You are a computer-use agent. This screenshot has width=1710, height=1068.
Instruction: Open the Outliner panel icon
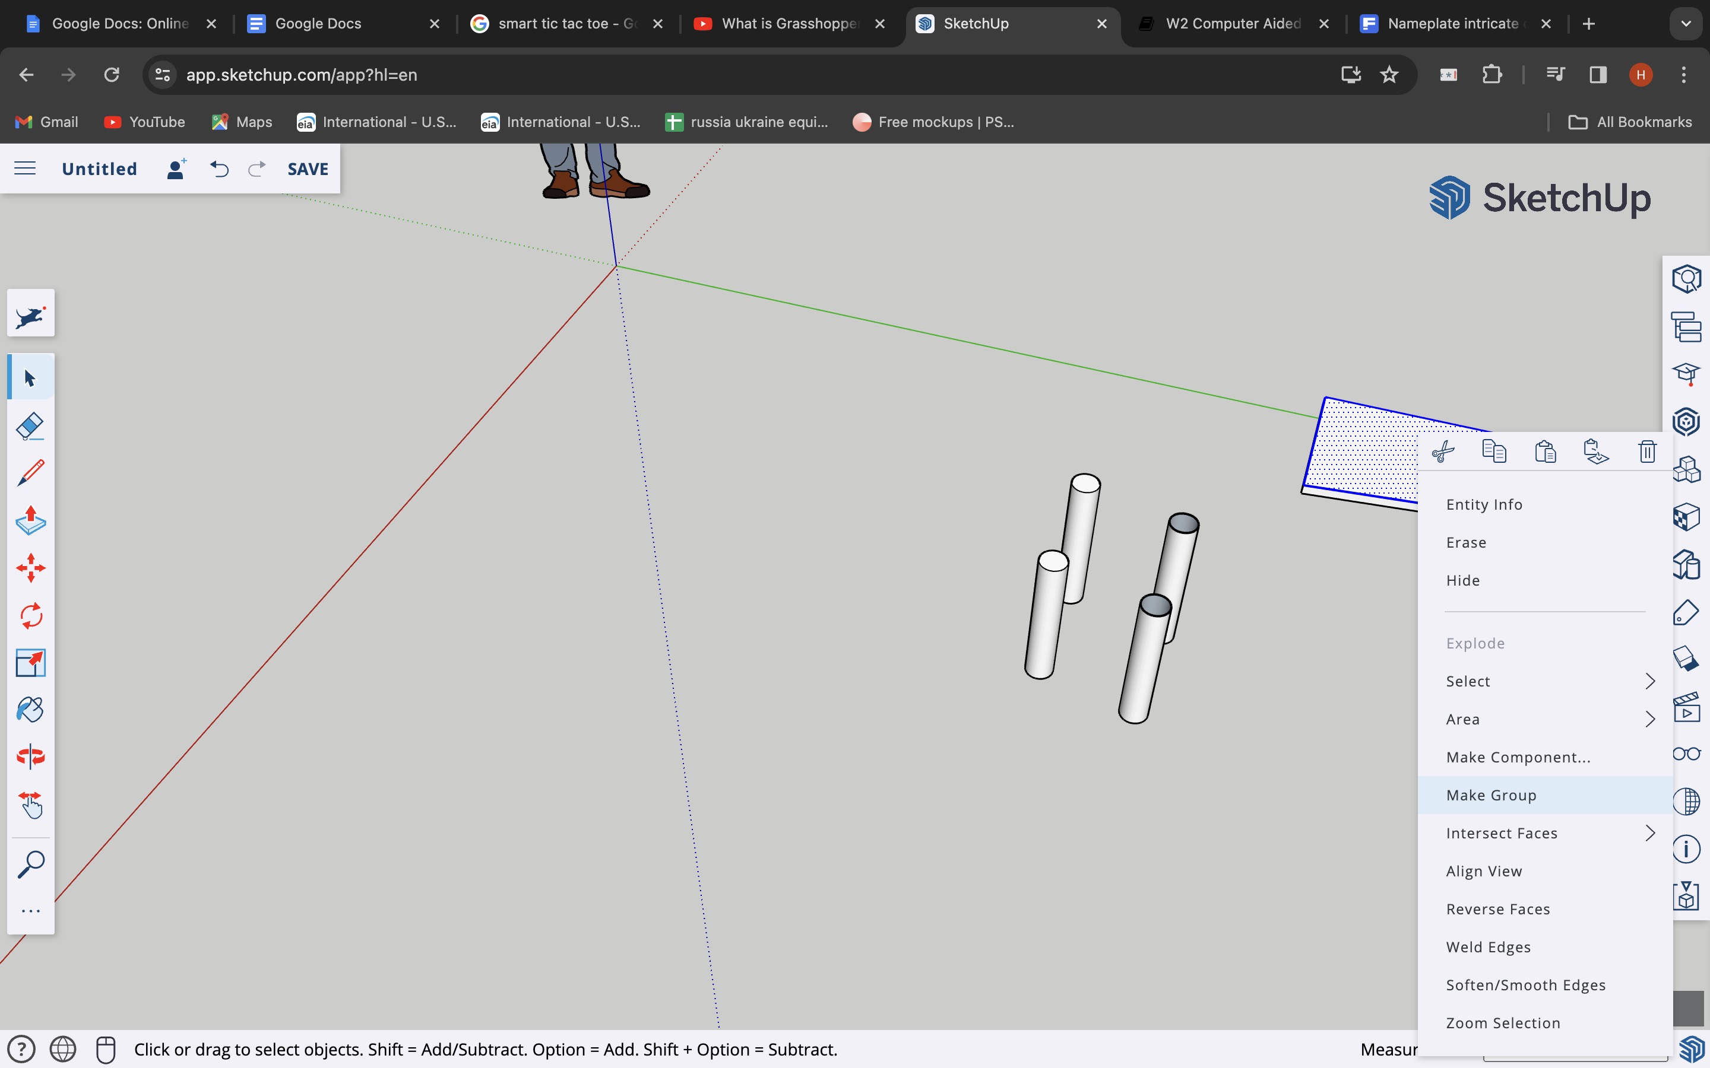(1686, 326)
